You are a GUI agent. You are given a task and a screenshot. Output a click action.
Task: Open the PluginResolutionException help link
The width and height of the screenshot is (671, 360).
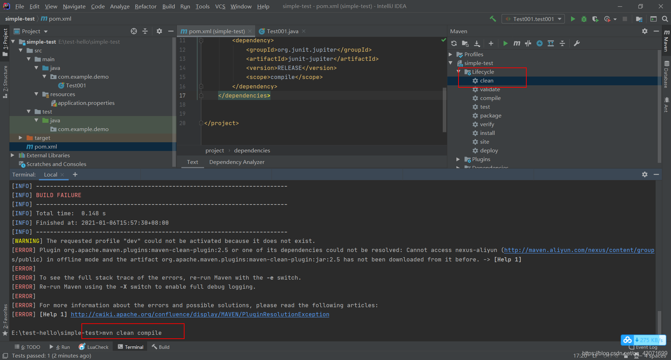200,314
